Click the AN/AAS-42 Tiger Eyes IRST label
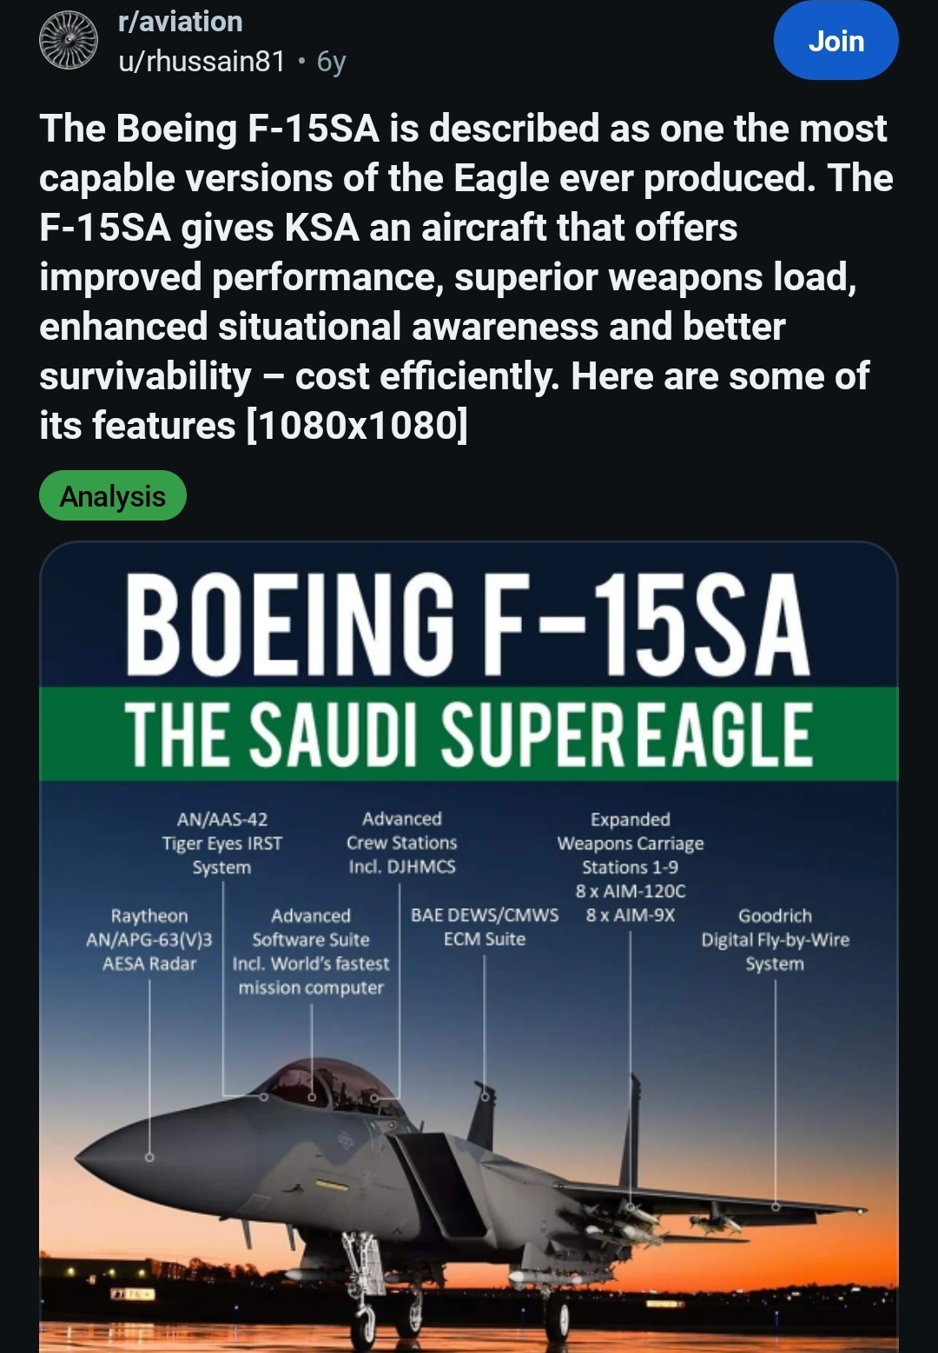The width and height of the screenshot is (938, 1353). pos(221,843)
